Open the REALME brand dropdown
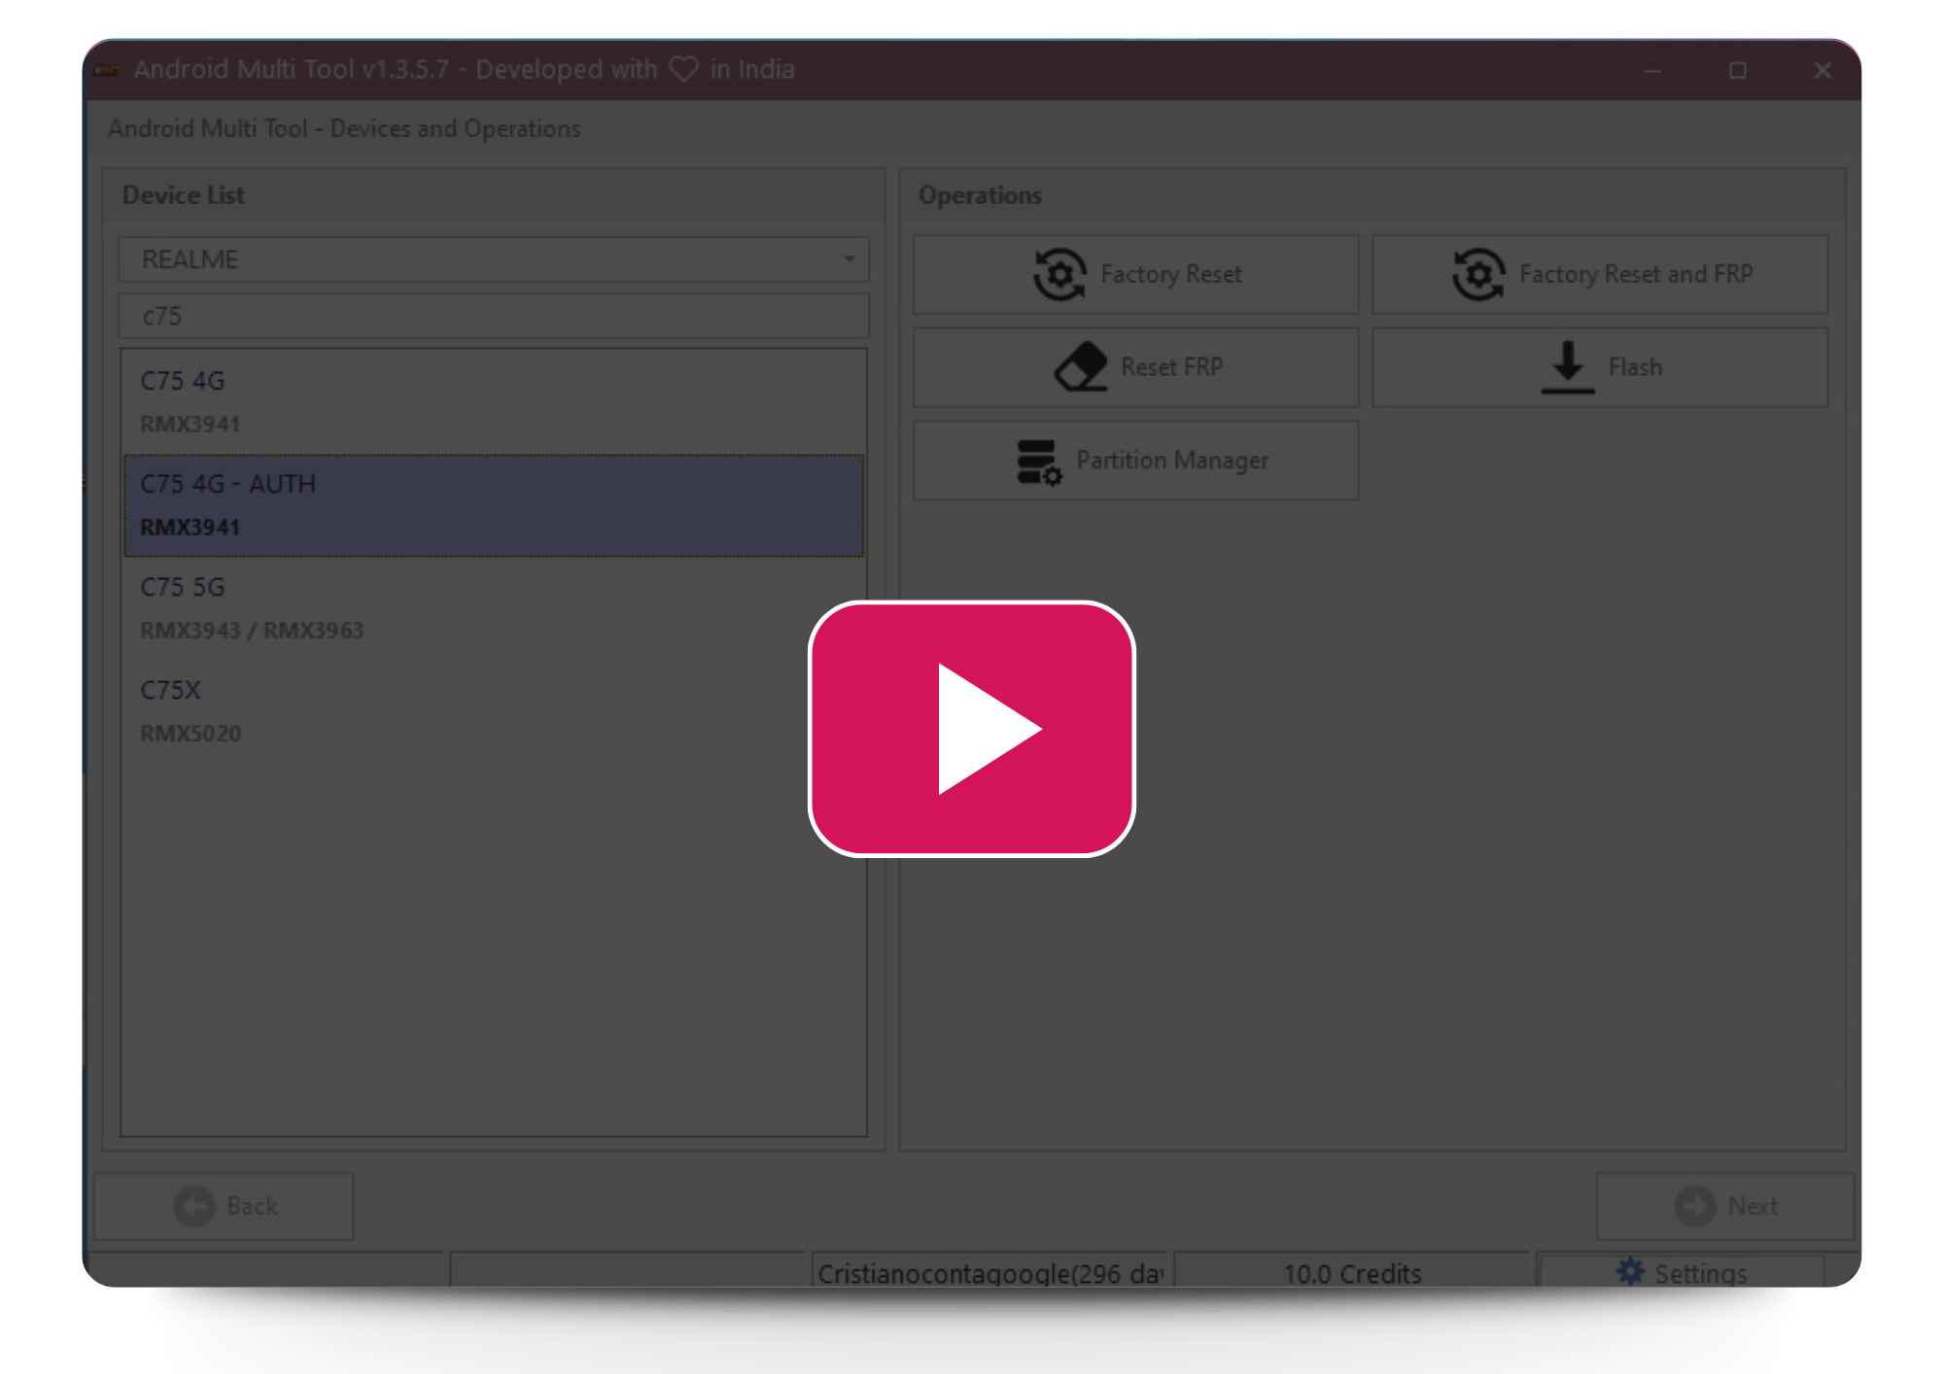Viewport: 1944px width, 1374px height. coord(494,259)
